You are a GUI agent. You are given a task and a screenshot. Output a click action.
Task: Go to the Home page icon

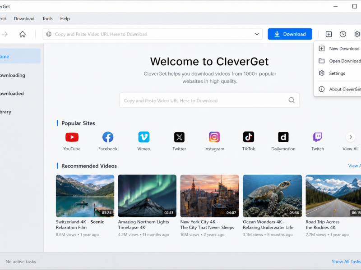(22, 34)
